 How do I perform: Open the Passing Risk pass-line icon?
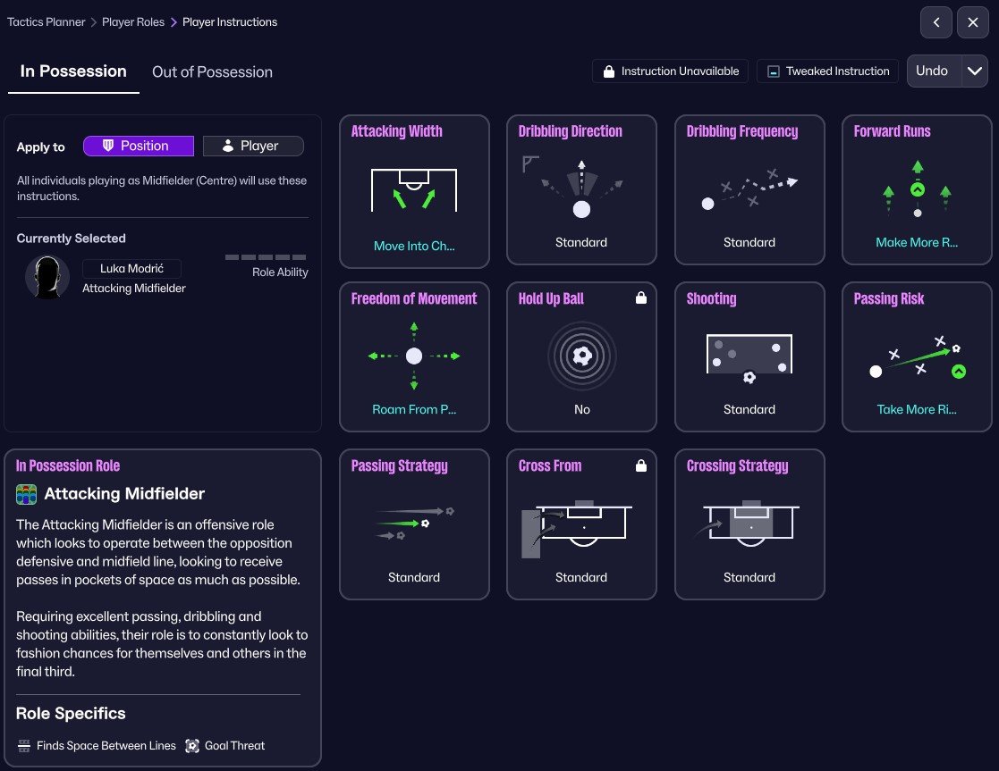[x=917, y=357]
